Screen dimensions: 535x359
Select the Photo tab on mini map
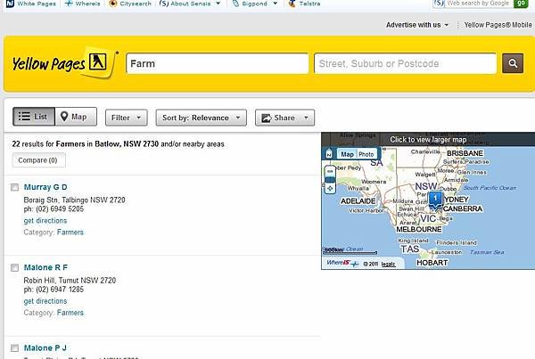click(366, 154)
